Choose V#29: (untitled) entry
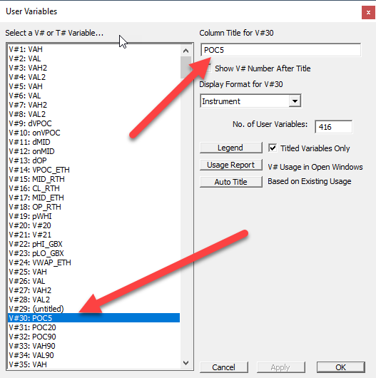This screenshot has height=378, width=376. tap(94, 309)
